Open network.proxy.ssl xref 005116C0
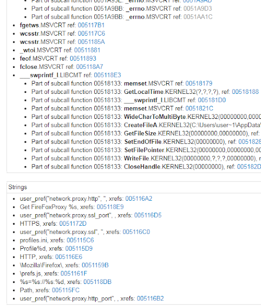Screen dimensions: 261x308 136,232
